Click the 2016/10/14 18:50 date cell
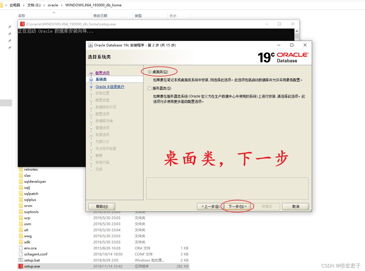The image size is (365, 271). point(108,254)
